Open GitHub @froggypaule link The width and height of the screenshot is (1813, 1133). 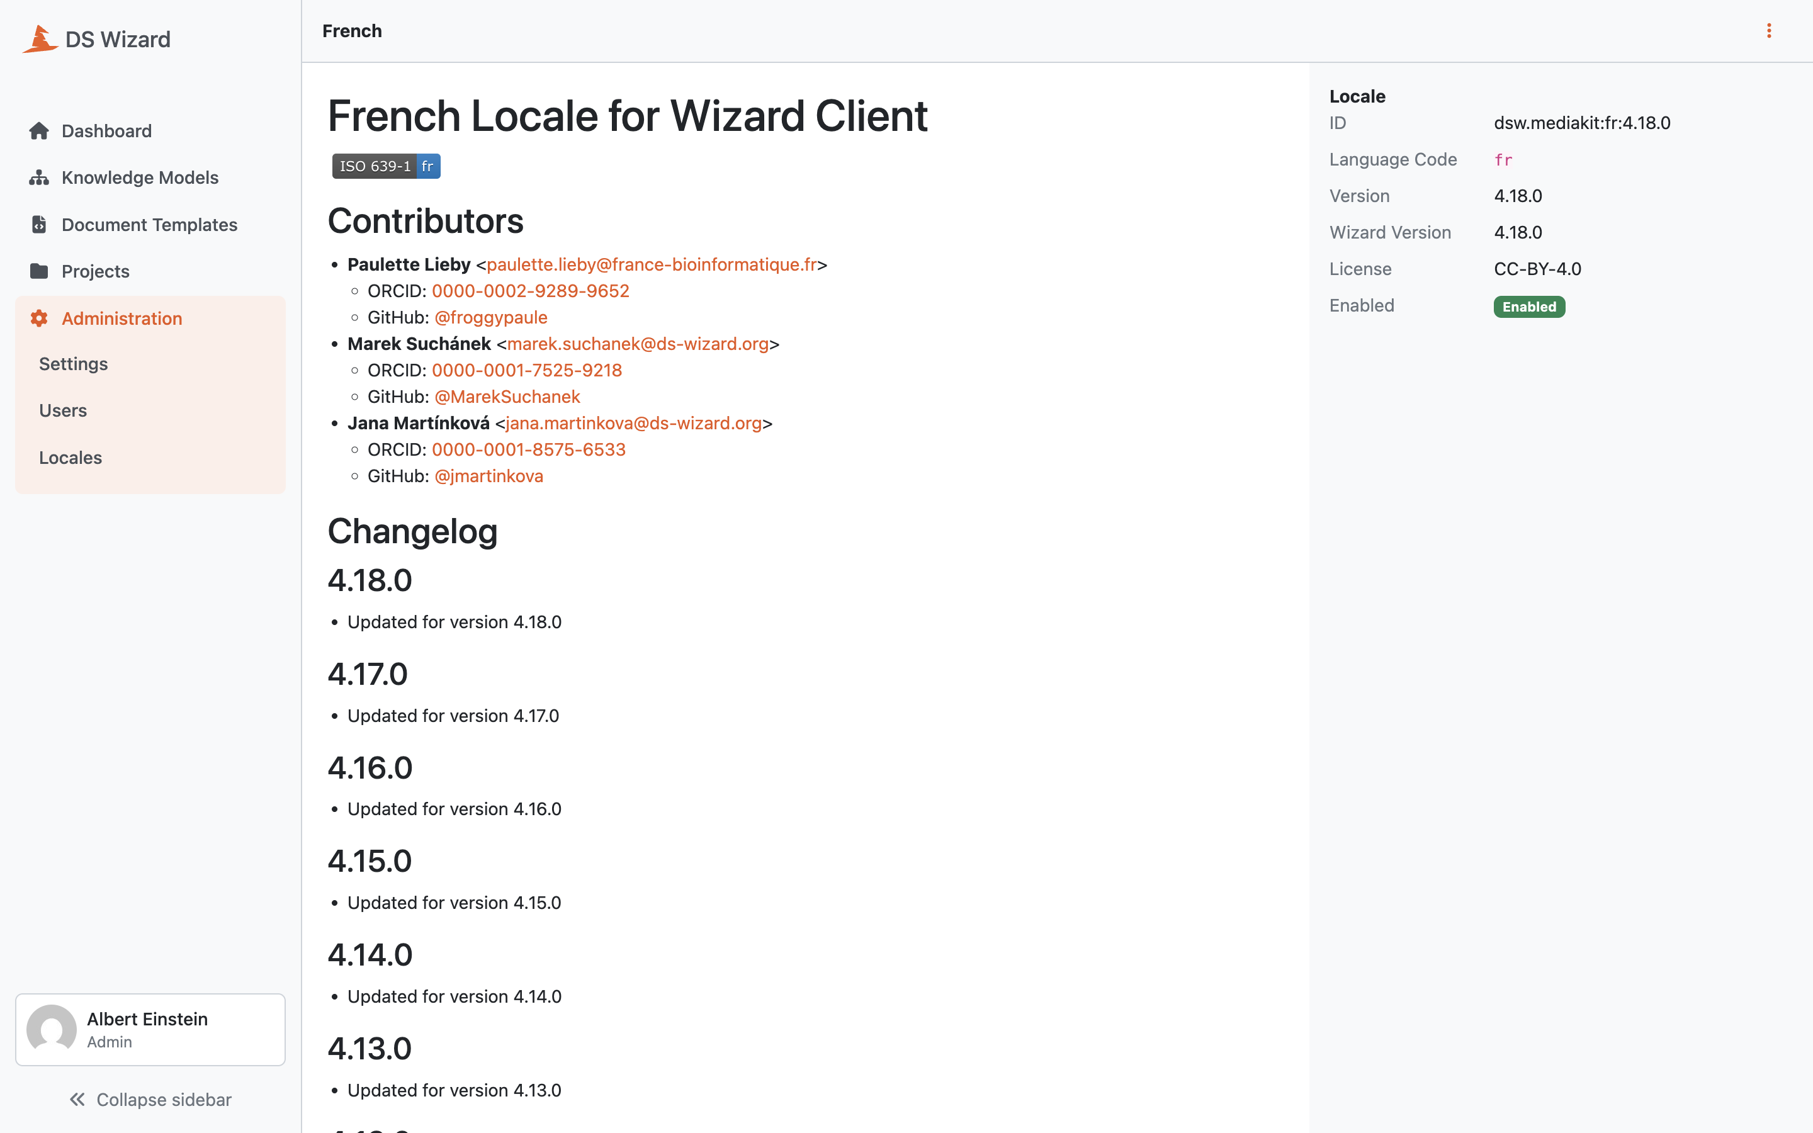(x=491, y=318)
